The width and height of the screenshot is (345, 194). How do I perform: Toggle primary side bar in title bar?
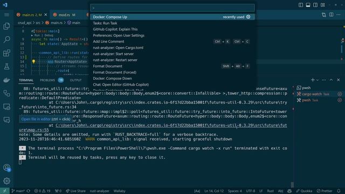click(301, 5)
